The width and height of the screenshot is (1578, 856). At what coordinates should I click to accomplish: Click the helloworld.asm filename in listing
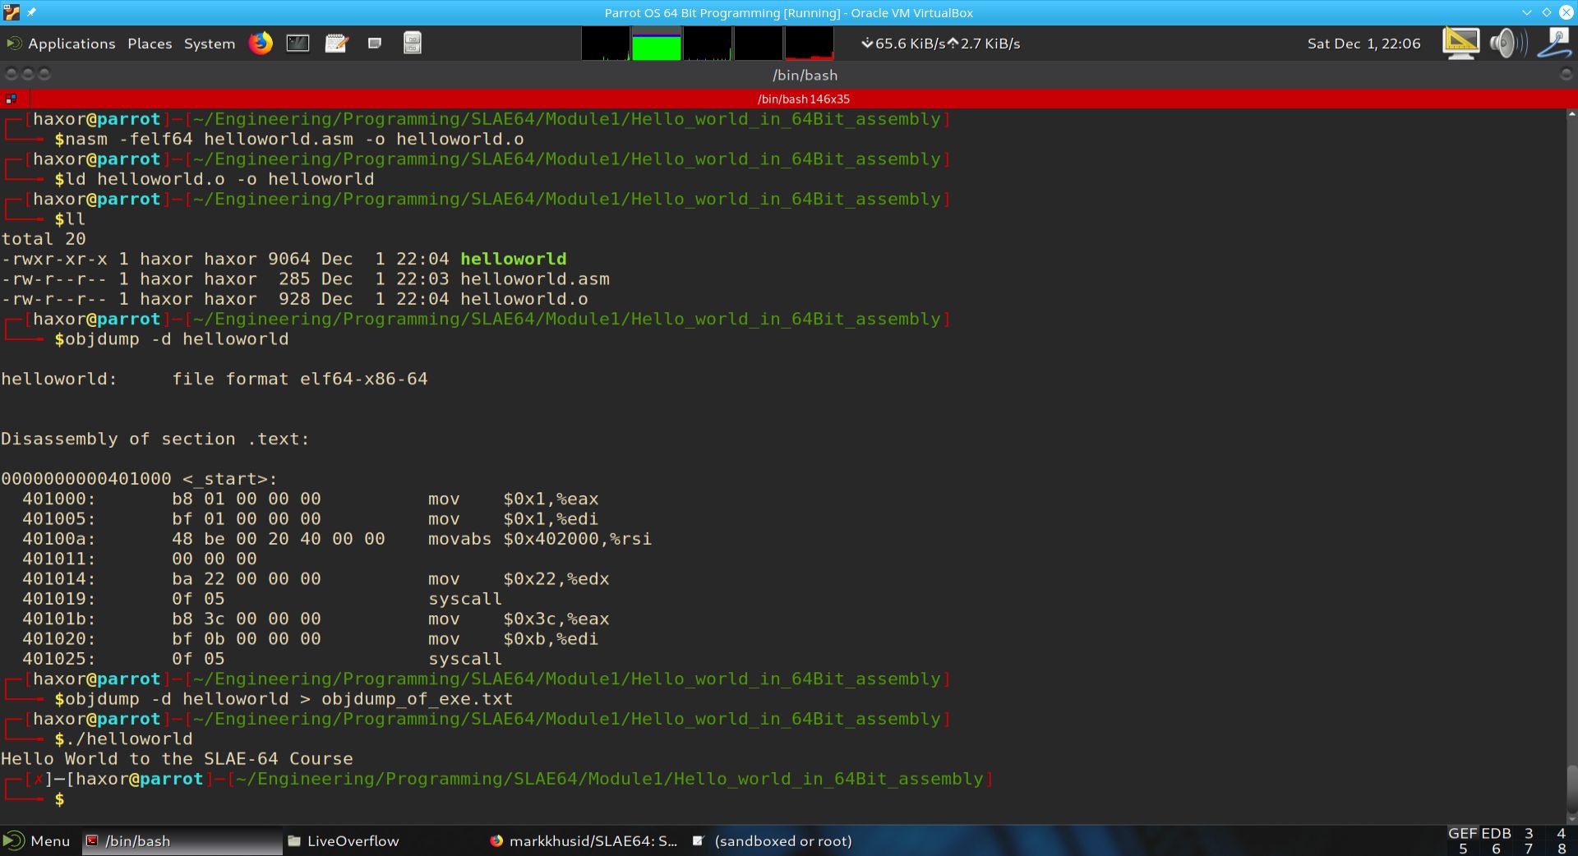pyautogui.click(x=535, y=278)
